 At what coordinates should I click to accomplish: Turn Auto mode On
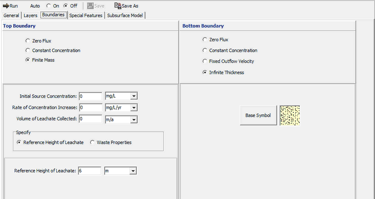[49, 6]
